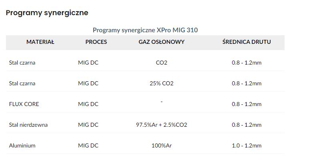Click the ŚREDNICA DRUTU column header
Viewport: 309px width, 167px height.
coord(247,42)
